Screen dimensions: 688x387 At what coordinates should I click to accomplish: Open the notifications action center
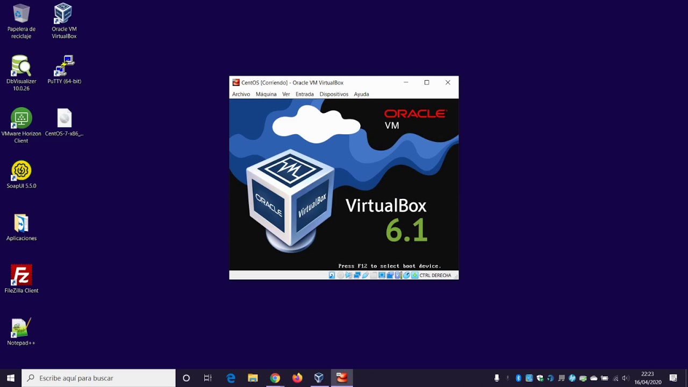673,378
